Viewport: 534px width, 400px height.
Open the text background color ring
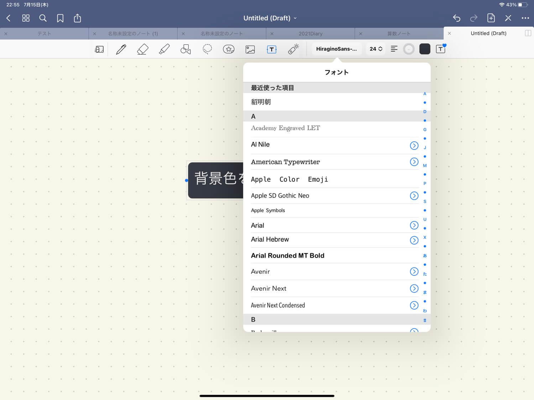tap(409, 49)
